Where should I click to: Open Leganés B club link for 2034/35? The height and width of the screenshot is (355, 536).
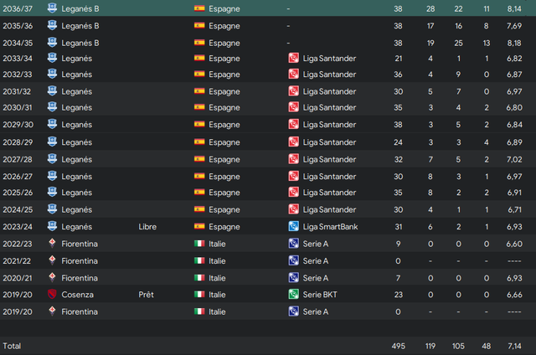tap(80, 43)
